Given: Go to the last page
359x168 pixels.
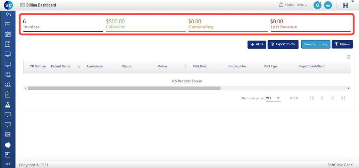Looking at the screenshot, I should click(x=343, y=98).
